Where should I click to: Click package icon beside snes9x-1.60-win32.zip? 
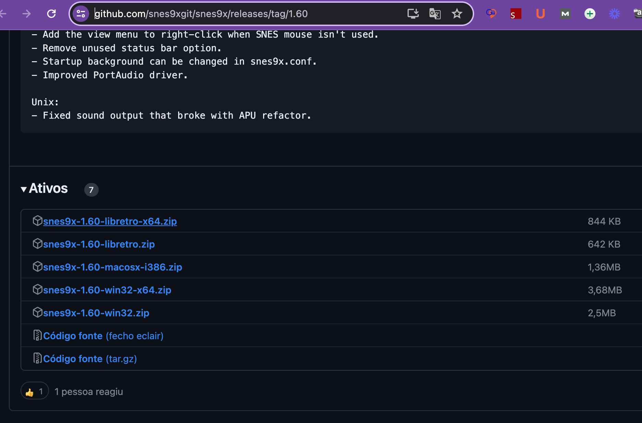(37, 312)
